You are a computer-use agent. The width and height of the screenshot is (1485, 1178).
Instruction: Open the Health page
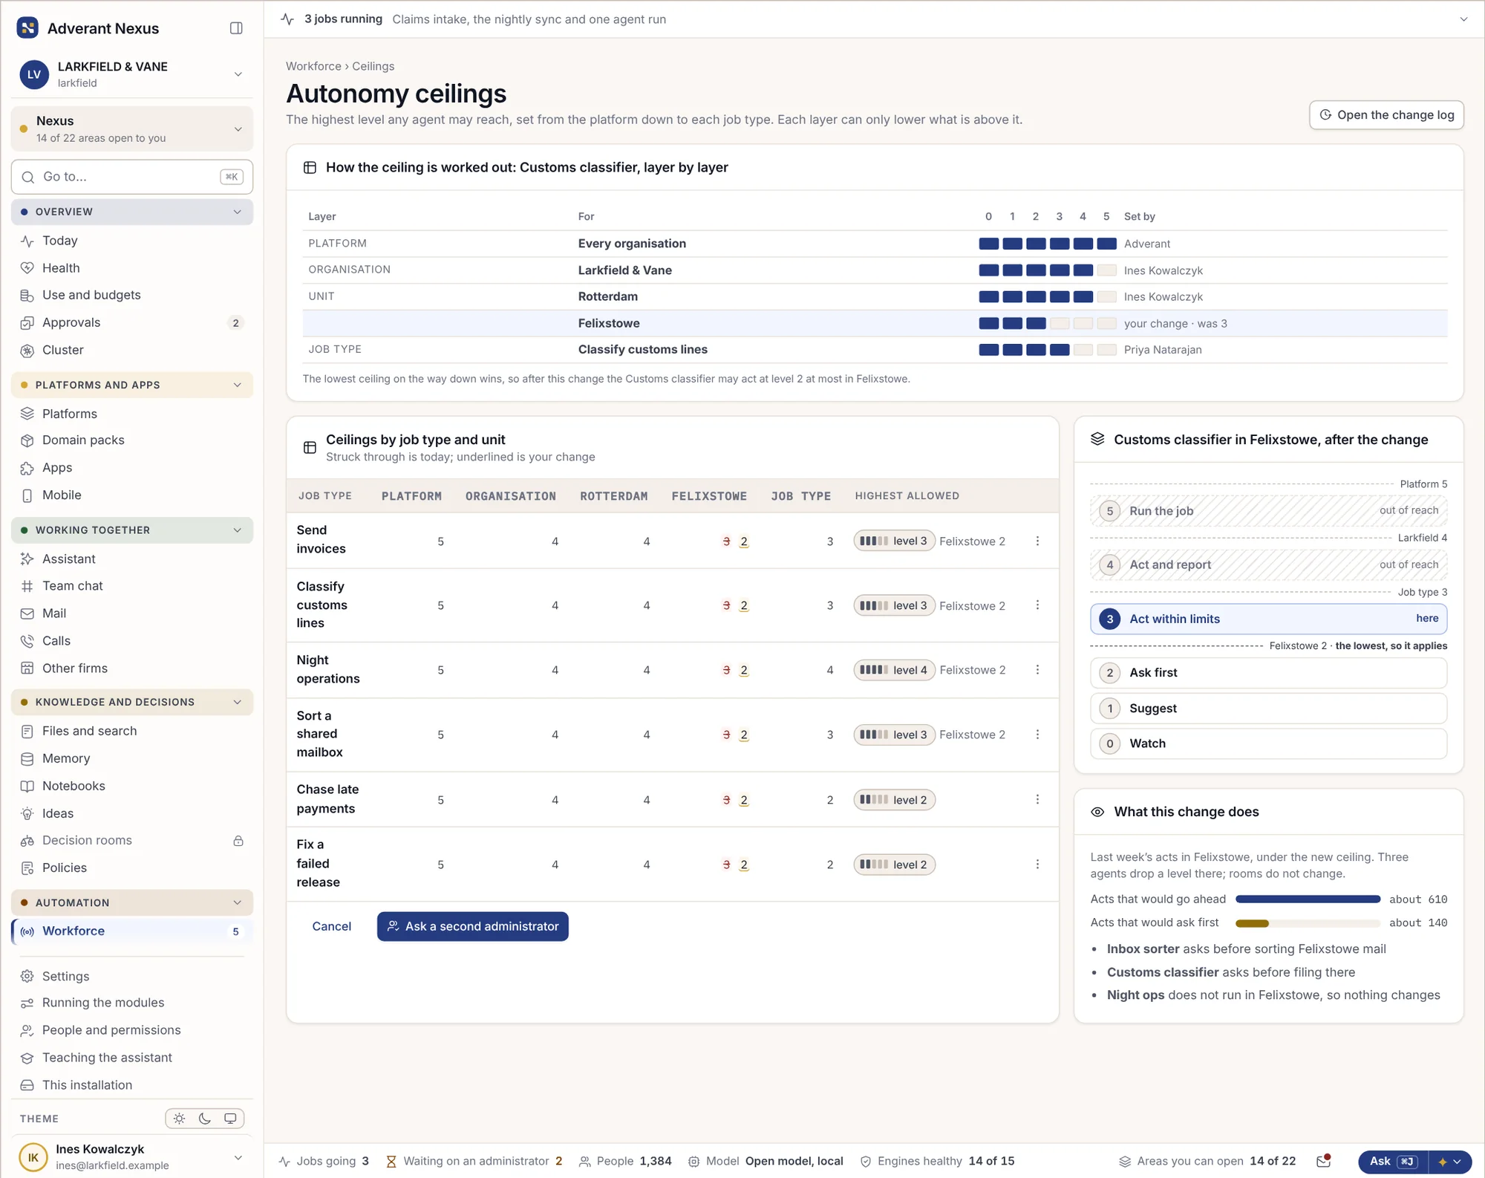coord(132,268)
